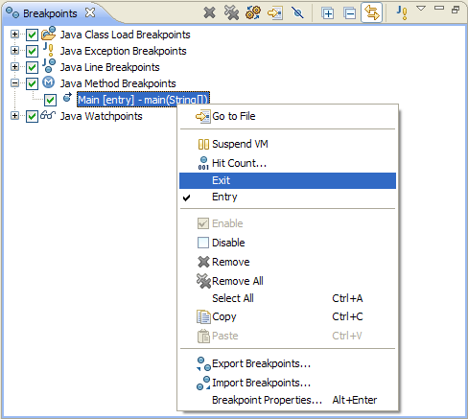This screenshot has width=468, height=419.
Task: Maximize the Breakpoints view
Action: click(456, 10)
